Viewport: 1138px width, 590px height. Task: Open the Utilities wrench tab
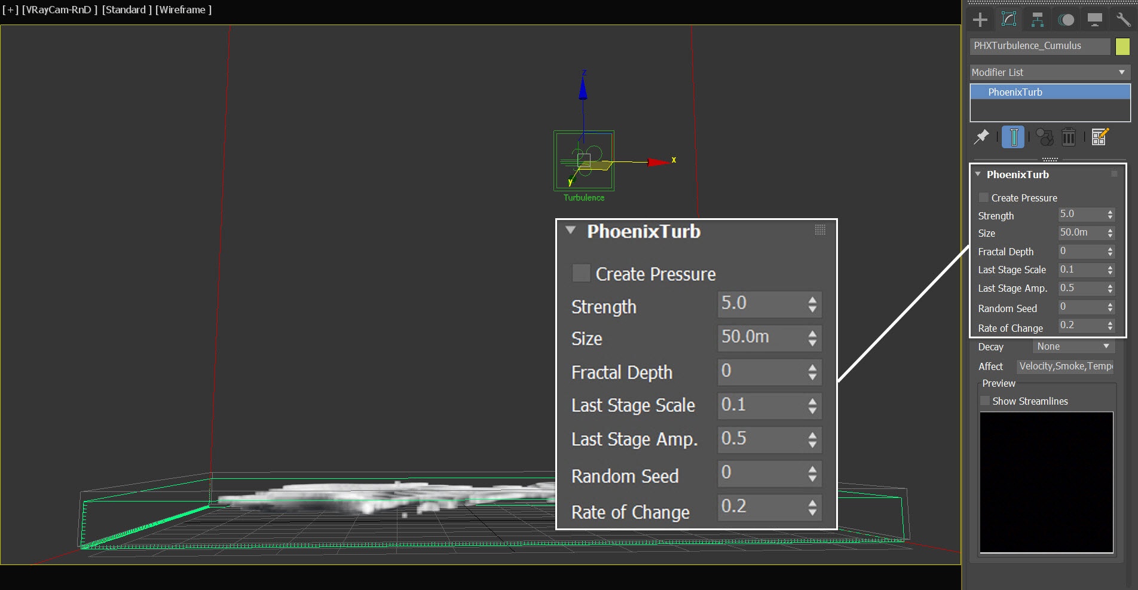pyautogui.click(x=1123, y=20)
